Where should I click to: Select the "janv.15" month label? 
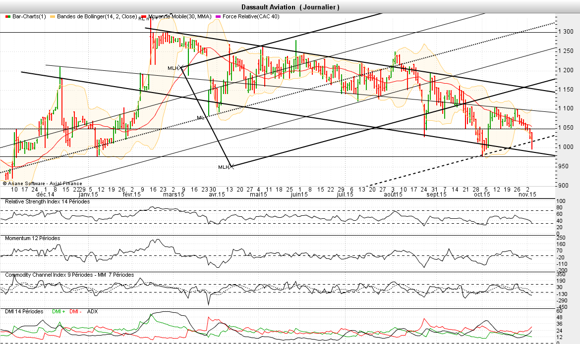[89, 195]
